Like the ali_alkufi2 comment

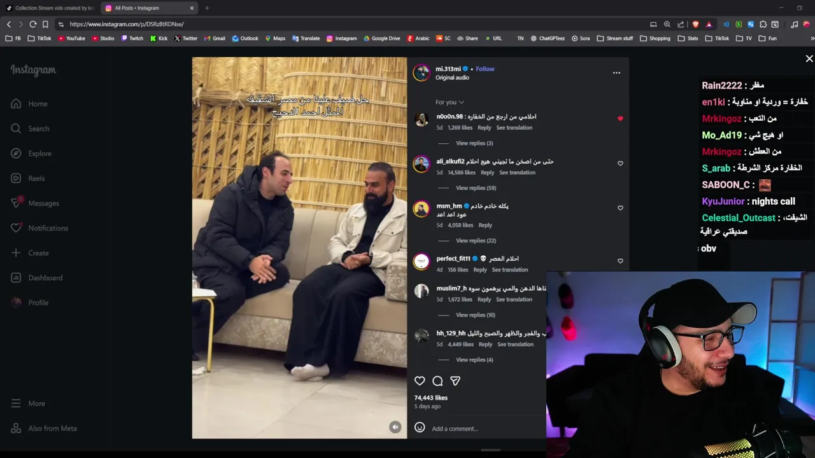pyautogui.click(x=620, y=163)
